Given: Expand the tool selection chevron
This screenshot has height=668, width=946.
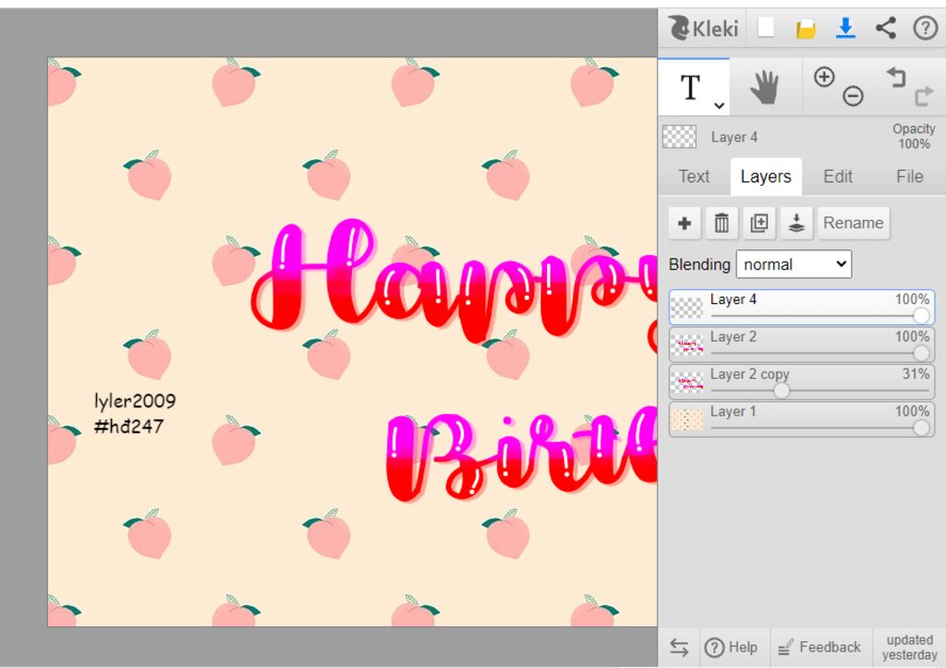Looking at the screenshot, I should [719, 106].
